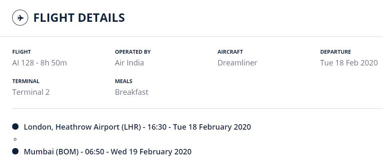
Task: Click the airplane icon beside Flight Details
Action: coord(20,18)
